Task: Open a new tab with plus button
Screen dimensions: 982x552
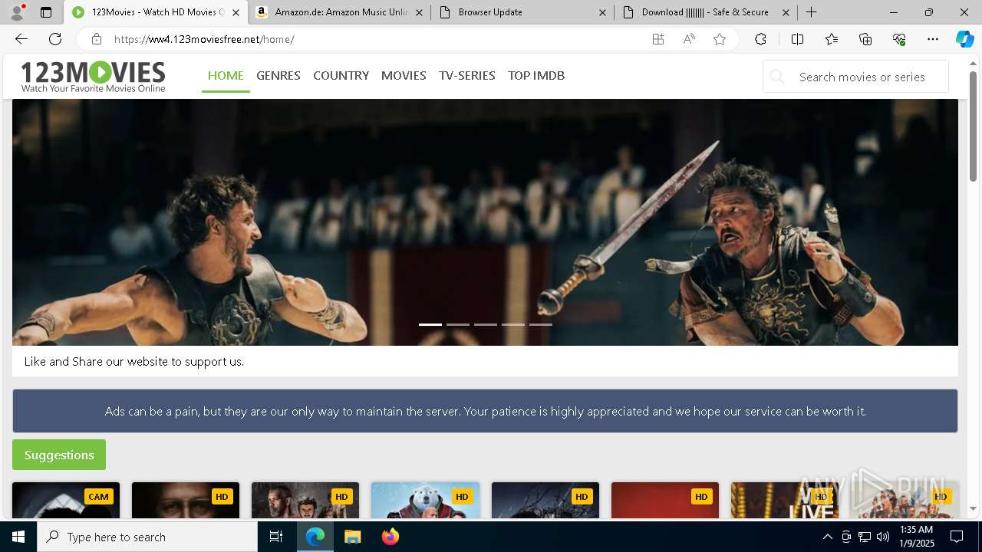Action: pyautogui.click(x=811, y=12)
